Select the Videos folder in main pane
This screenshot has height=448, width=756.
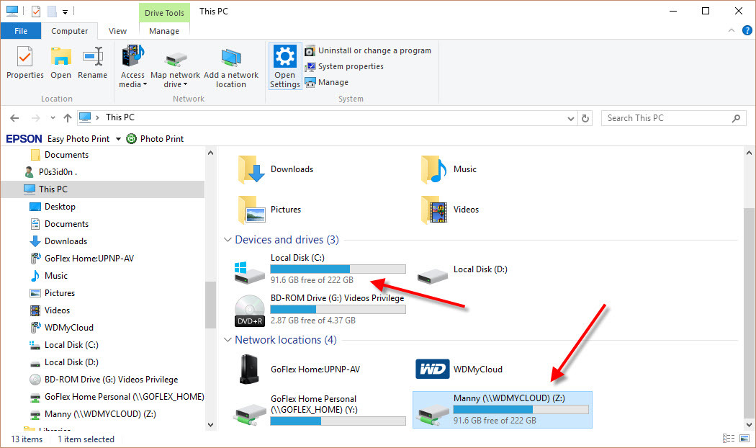449,210
